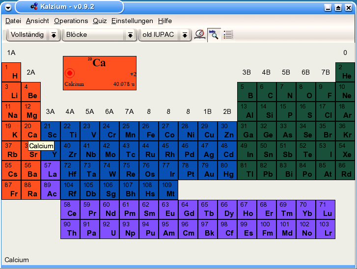Expand the Blöcke color scheme dropdown
Viewport: 357px width, 269px height.
(99, 35)
